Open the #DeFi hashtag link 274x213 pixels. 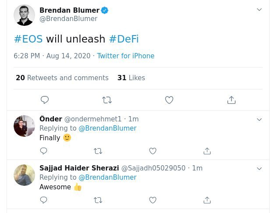124,39
